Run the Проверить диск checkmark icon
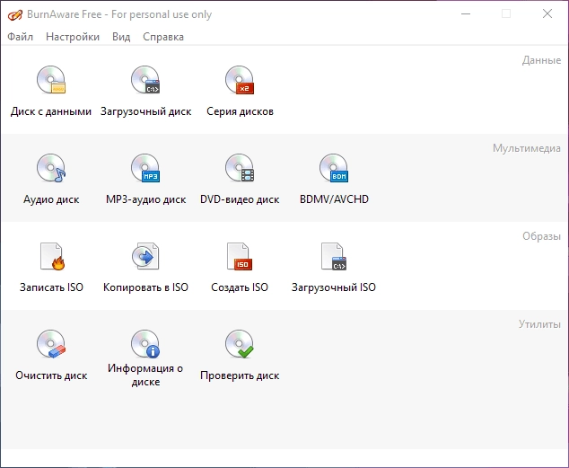 (x=240, y=344)
